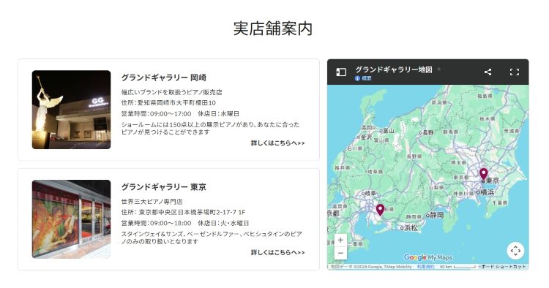This screenshot has width=549, height=288.
Task: Open the map camera pan control
Action: pyautogui.click(x=515, y=251)
